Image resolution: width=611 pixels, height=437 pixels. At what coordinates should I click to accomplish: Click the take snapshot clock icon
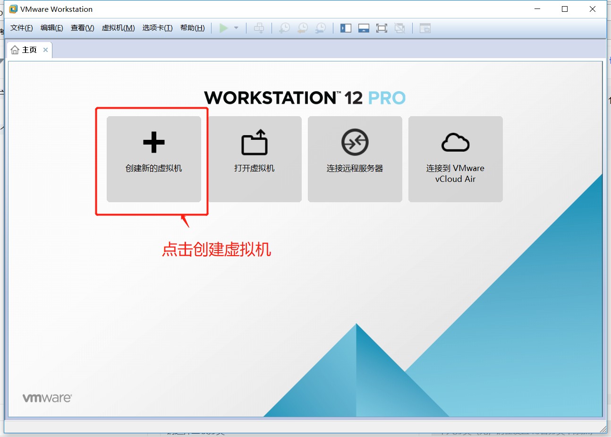click(285, 28)
